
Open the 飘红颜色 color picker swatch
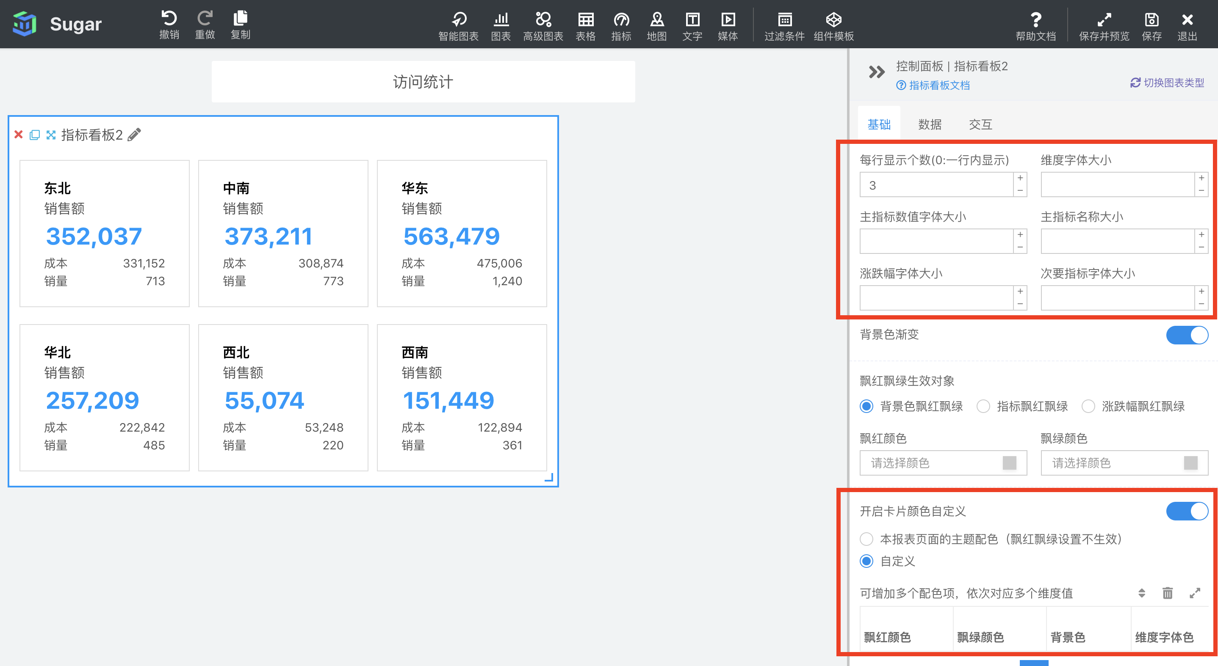(1009, 463)
